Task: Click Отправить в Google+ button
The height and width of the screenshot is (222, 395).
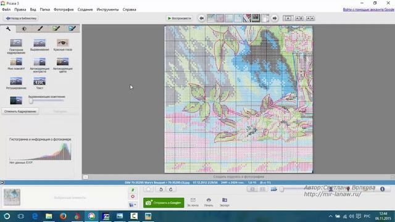Action: (164, 203)
